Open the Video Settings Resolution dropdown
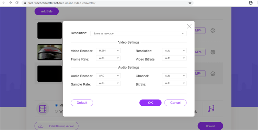The image size is (258, 130). tap(174, 51)
